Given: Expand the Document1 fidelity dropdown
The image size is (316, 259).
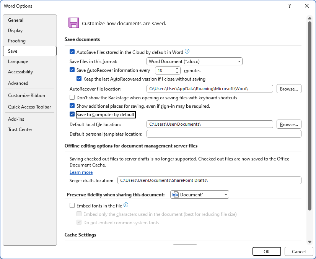Looking at the screenshot, I should (x=200, y=194).
